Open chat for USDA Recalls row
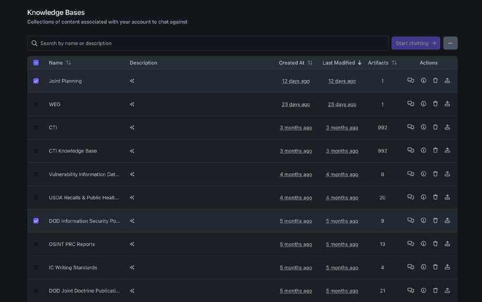Screen dimensions: 482x302 pos(410,197)
